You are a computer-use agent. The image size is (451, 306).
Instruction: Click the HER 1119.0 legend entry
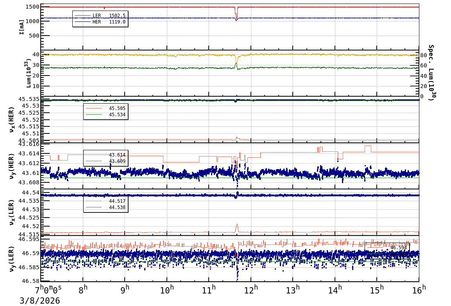pos(100,22)
